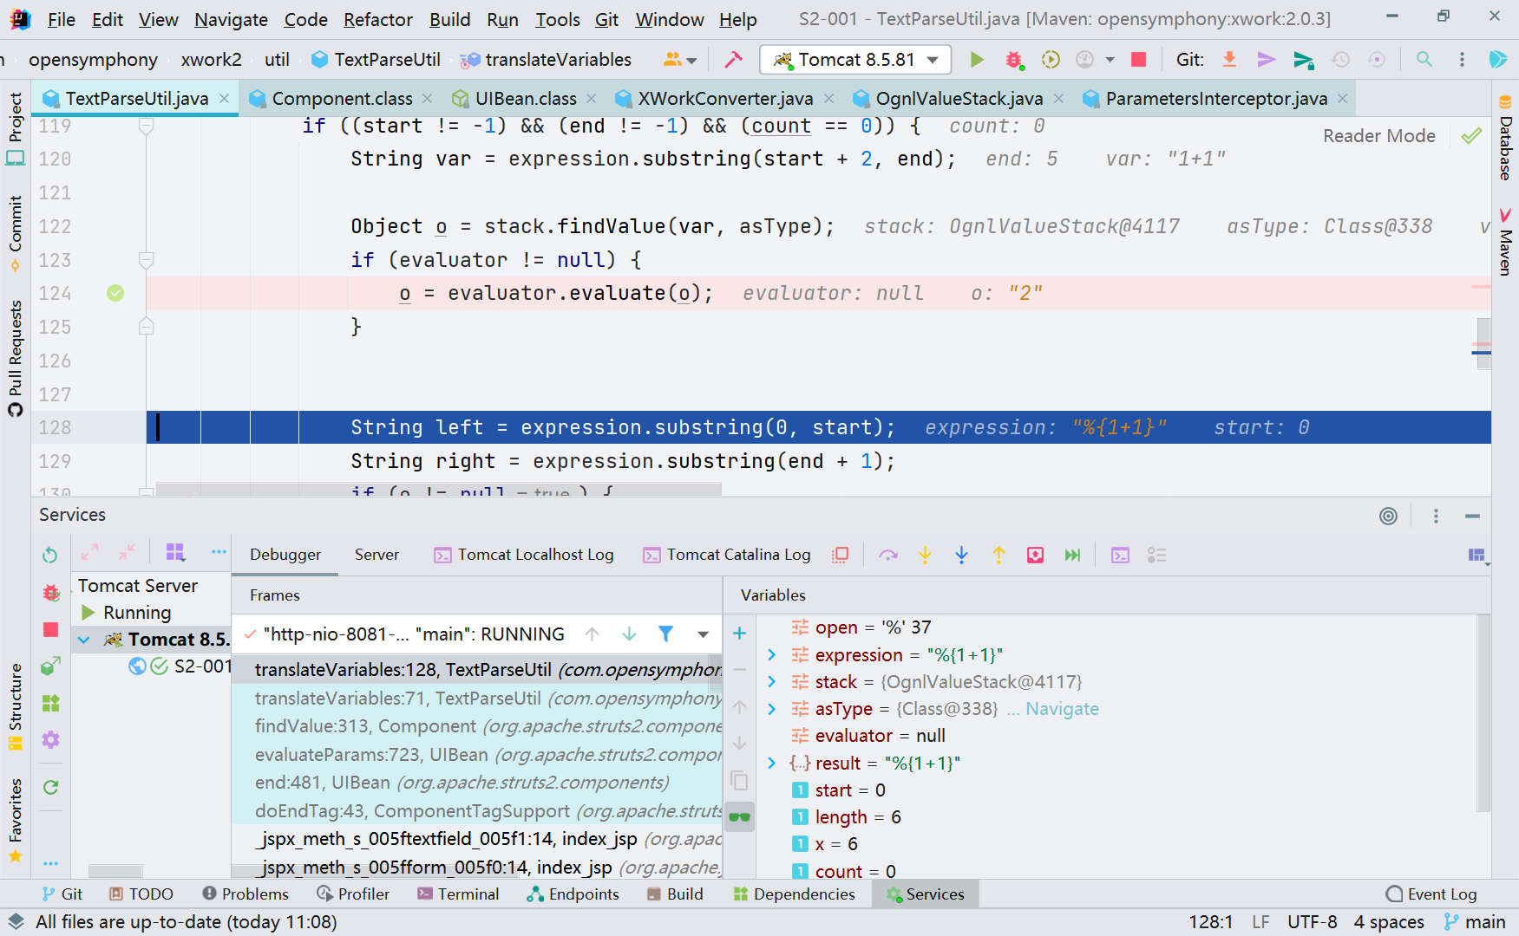
Task: Click the Navigate link next to asType
Action: click(x=1062, y=709)
